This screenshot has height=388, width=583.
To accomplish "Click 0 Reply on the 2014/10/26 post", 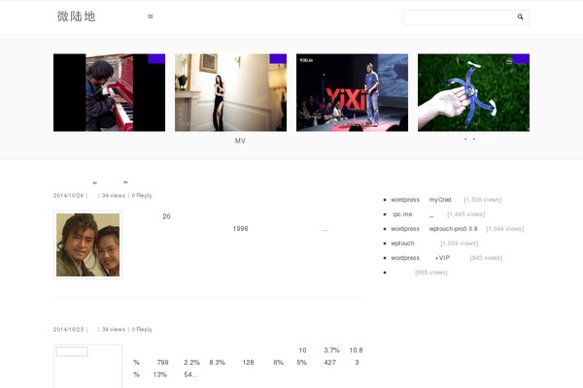I will (142, 195).
